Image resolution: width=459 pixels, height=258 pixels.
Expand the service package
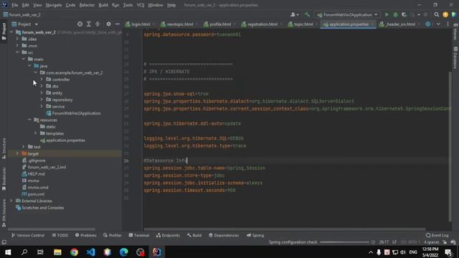click(42, 106)
